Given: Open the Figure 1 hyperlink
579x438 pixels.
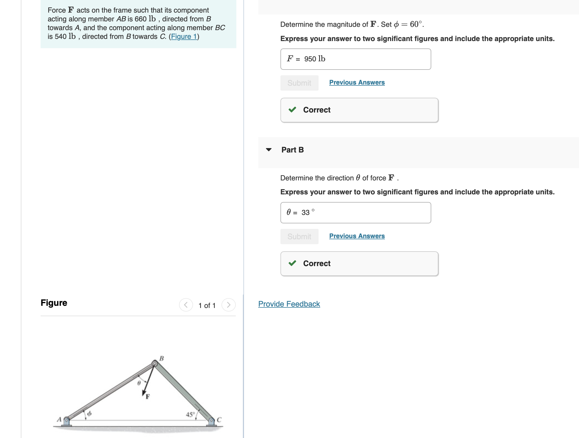Looking at the screenshot, I should point(184,36).
